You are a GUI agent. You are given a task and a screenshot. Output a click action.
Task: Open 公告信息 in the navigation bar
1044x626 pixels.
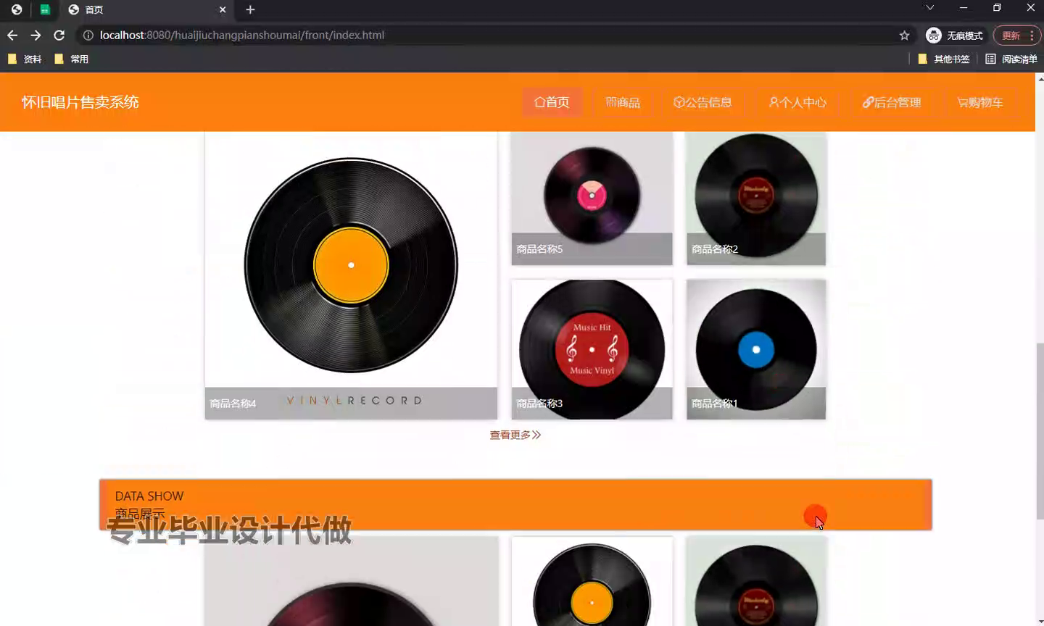[x=703, y=102]
